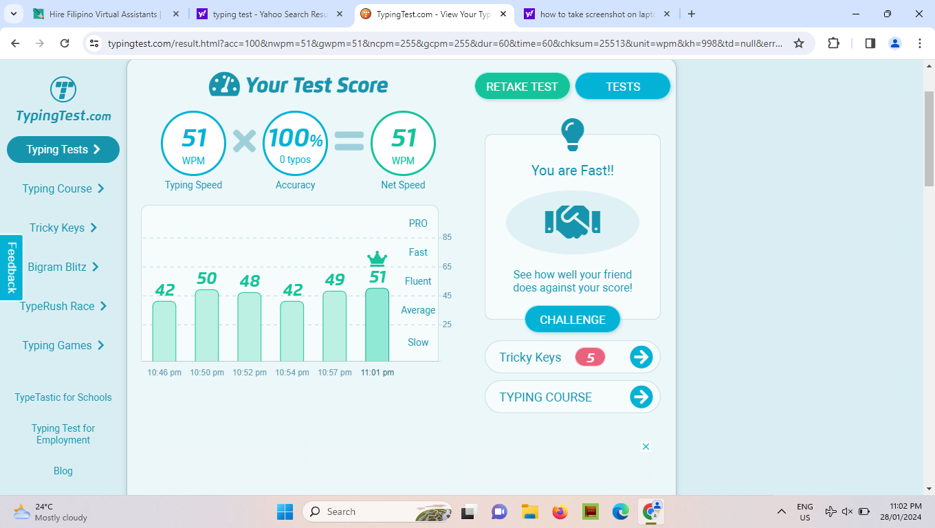Open Chrome's tab search dropdown
The height and width of the screenshot is (528, 935).
pos(15,14)
